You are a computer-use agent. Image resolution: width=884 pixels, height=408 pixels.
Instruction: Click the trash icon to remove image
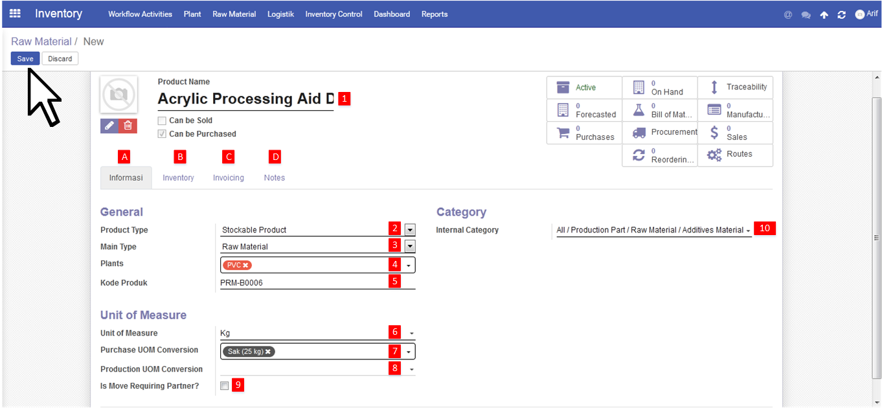pyautogui.click(x=128, y=126)
